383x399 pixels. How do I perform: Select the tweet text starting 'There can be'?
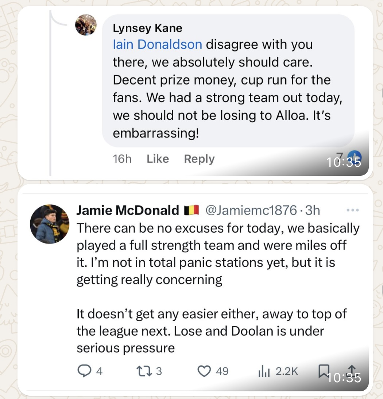pos(218,288)
